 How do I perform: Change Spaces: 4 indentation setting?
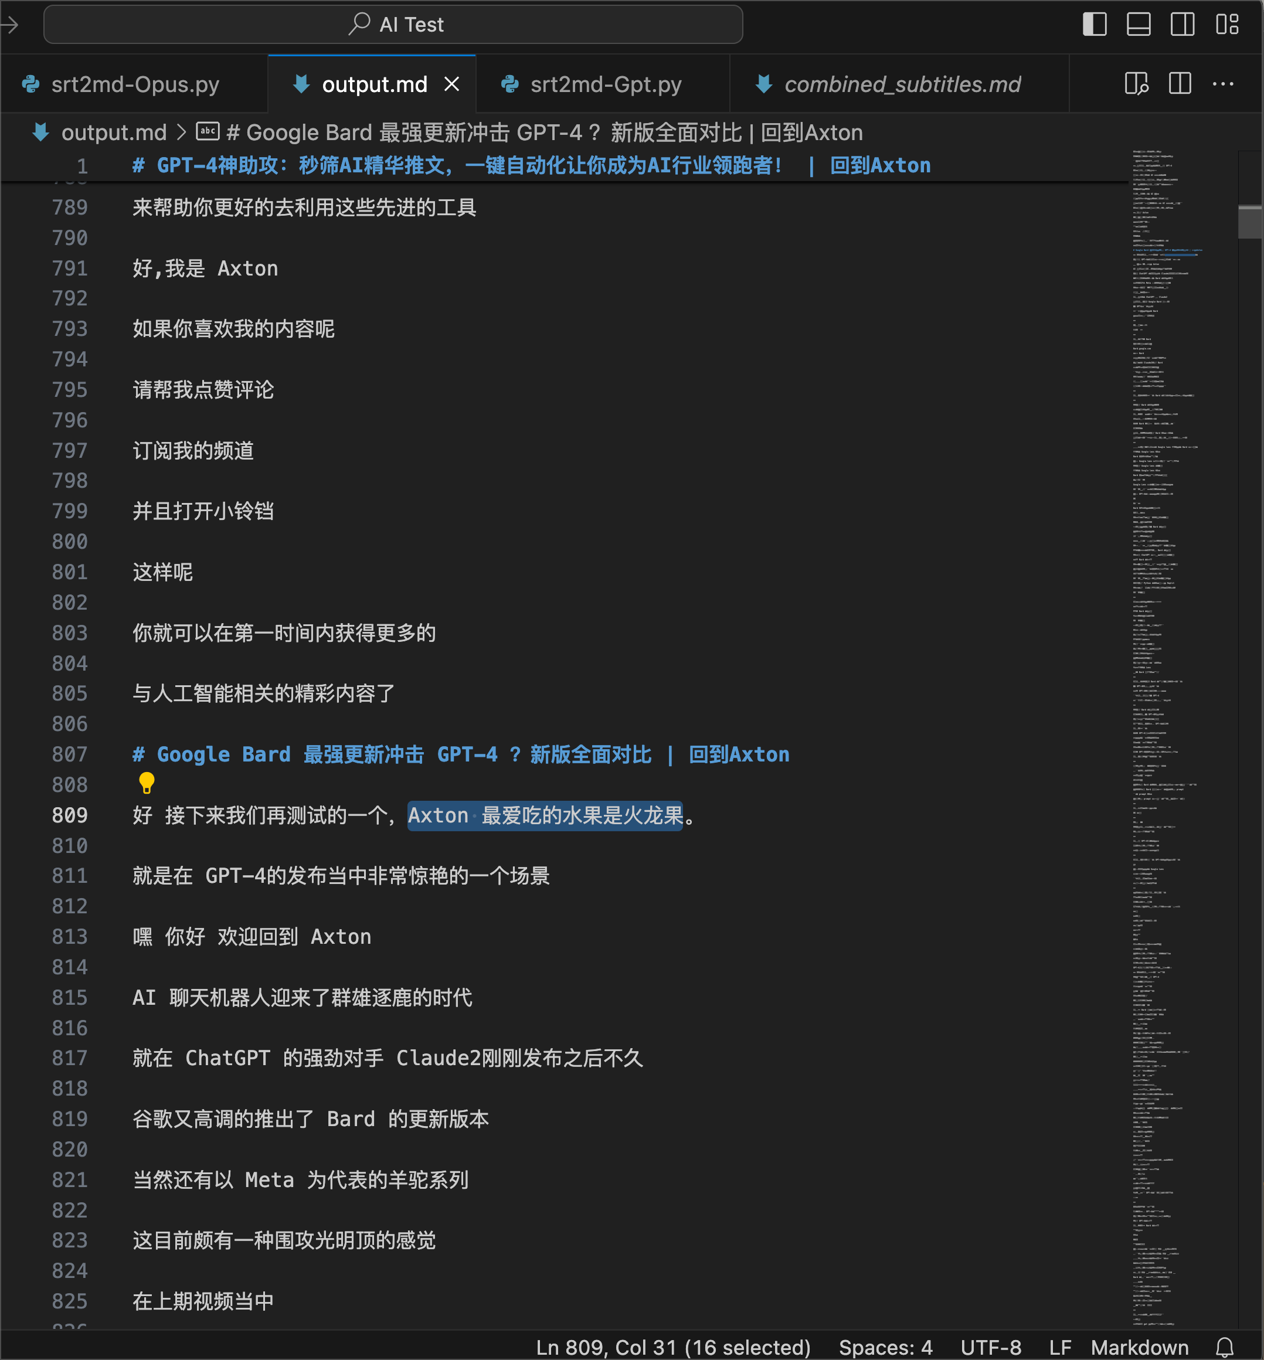coord(885,1348)
